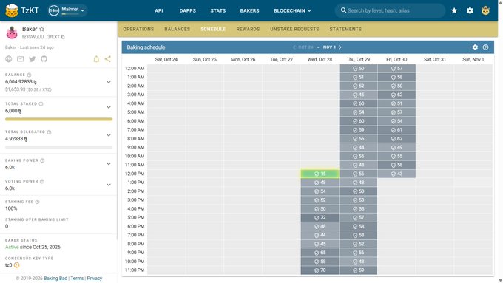
Task: Open the Privacy link
Action: (95, 278)
